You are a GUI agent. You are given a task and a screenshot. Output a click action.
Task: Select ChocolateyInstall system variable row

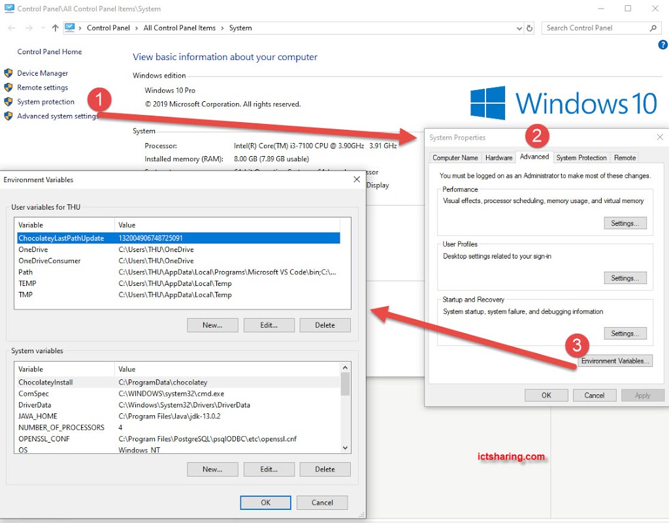(x=178, y=383)
